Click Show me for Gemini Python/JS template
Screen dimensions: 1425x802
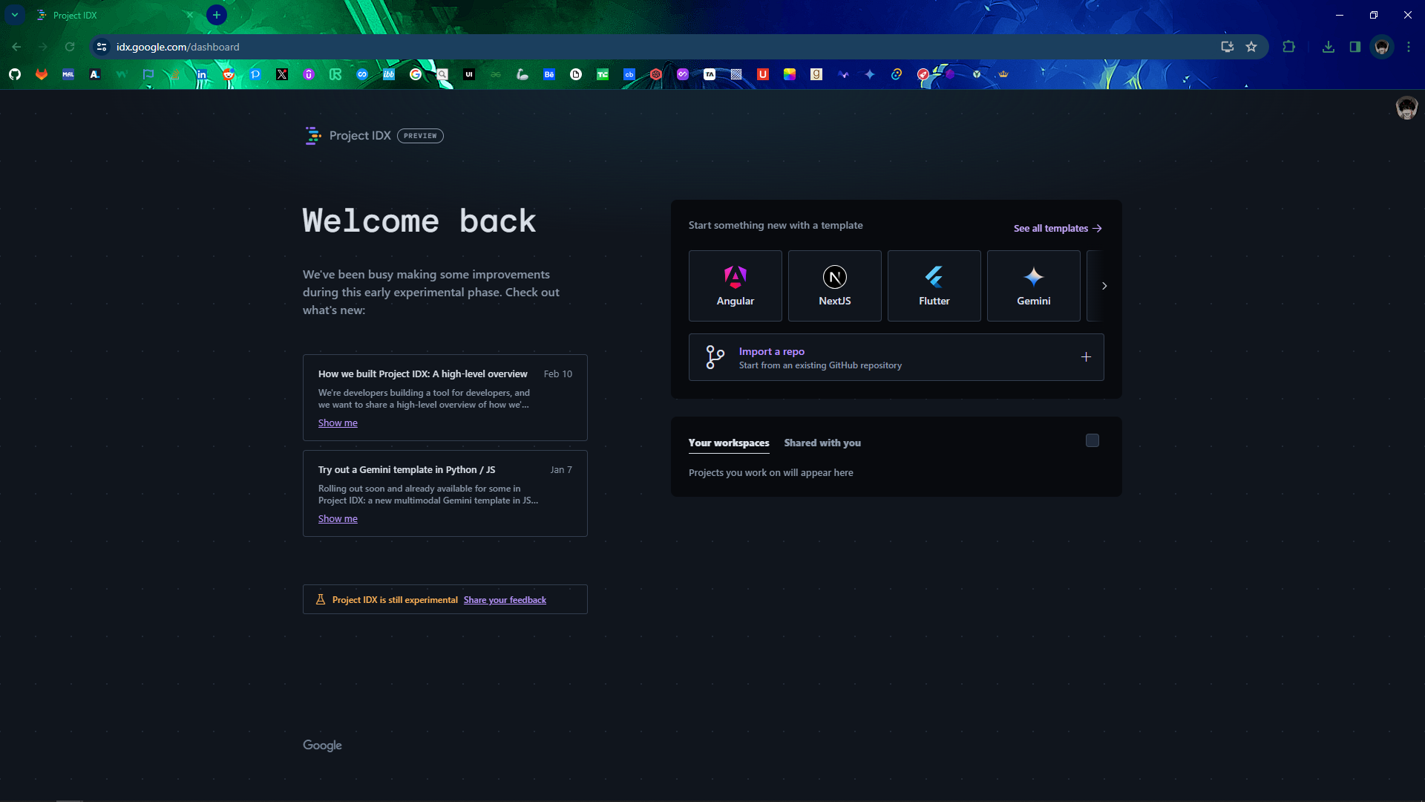tap(337, 518)
